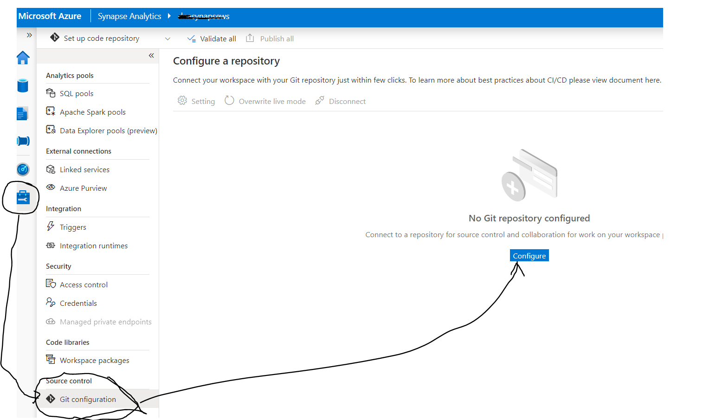Image resolution: width=716 pixels, height=420 pixels.
Task: Open the Integrate hub pipeline icon
Action: tap(23, 141)
